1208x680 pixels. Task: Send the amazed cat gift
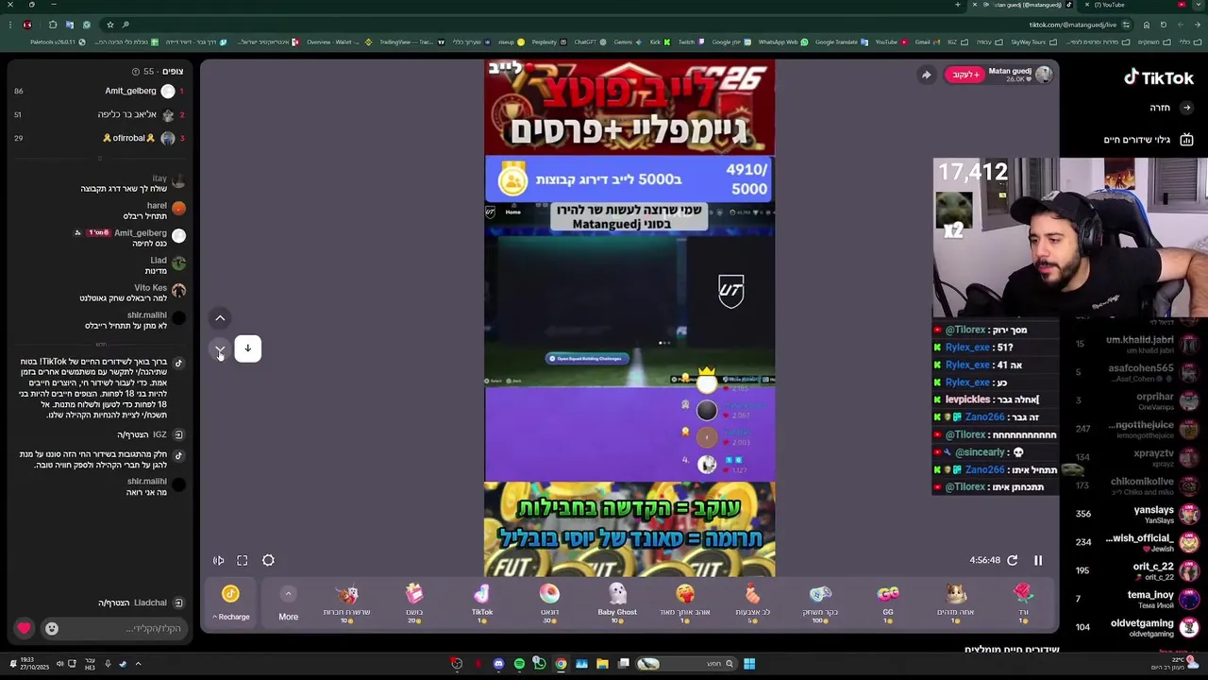[x=955, y=602]
